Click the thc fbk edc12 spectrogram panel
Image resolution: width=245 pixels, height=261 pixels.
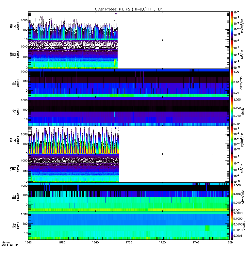tap(129, 197)
